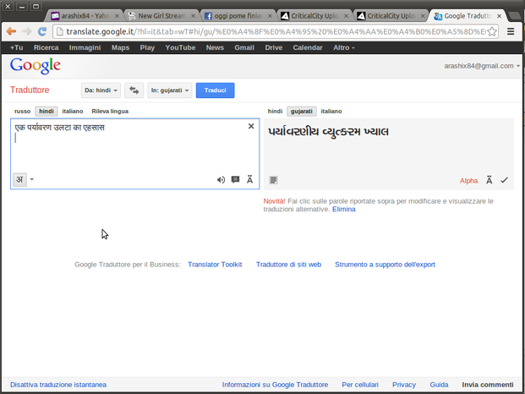Open +Tu in Google bar
525x394 pixels.
click(16, 47)
